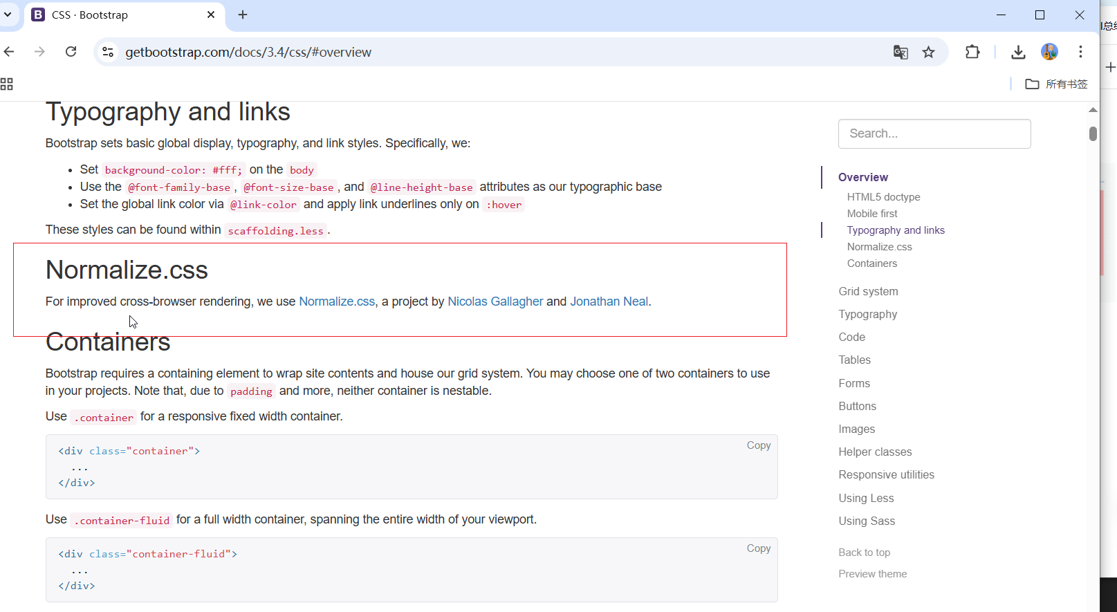Close the CSS · Bootstrap tab
The width and height of the screenshot is (1117, 612).
[211, 15]
